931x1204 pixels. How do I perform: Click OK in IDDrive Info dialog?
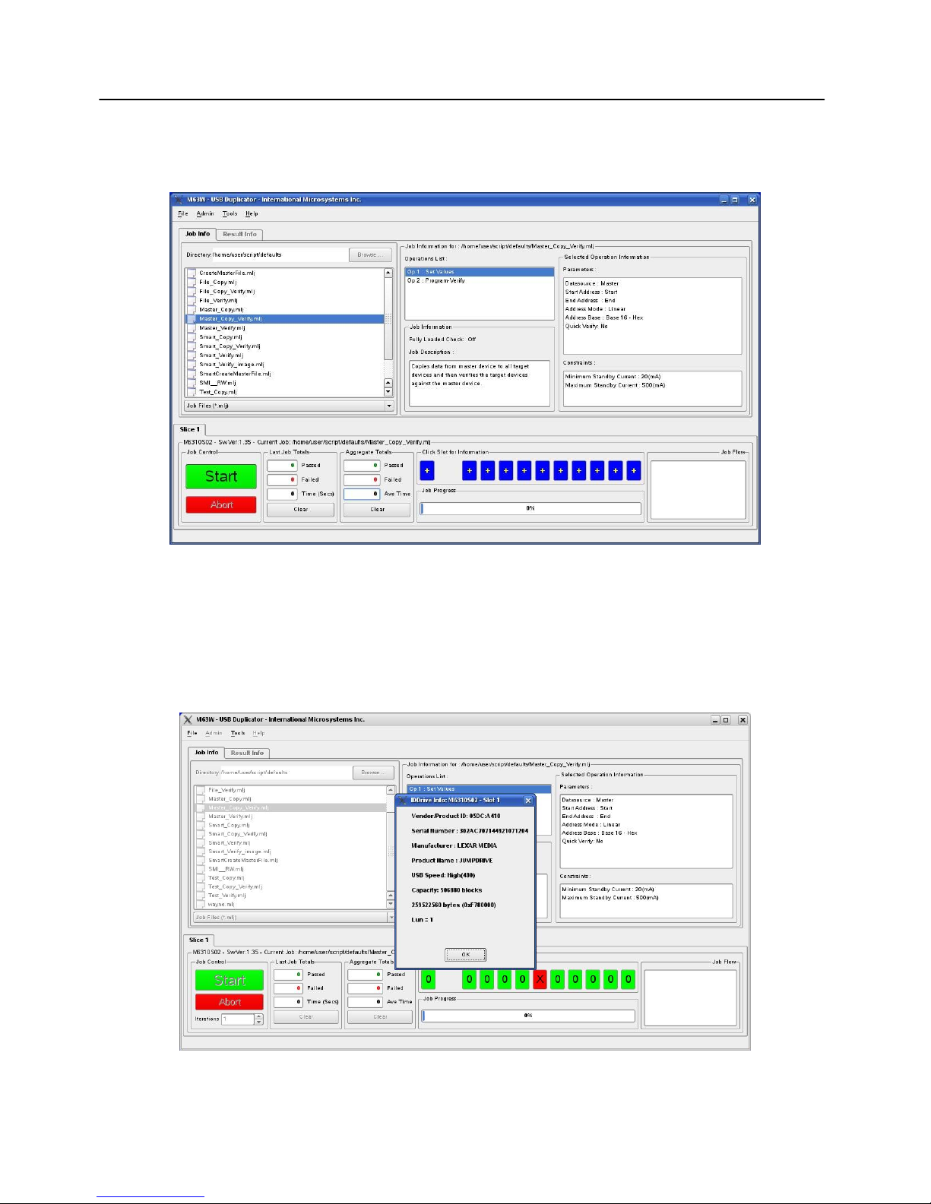click(465, 955)
